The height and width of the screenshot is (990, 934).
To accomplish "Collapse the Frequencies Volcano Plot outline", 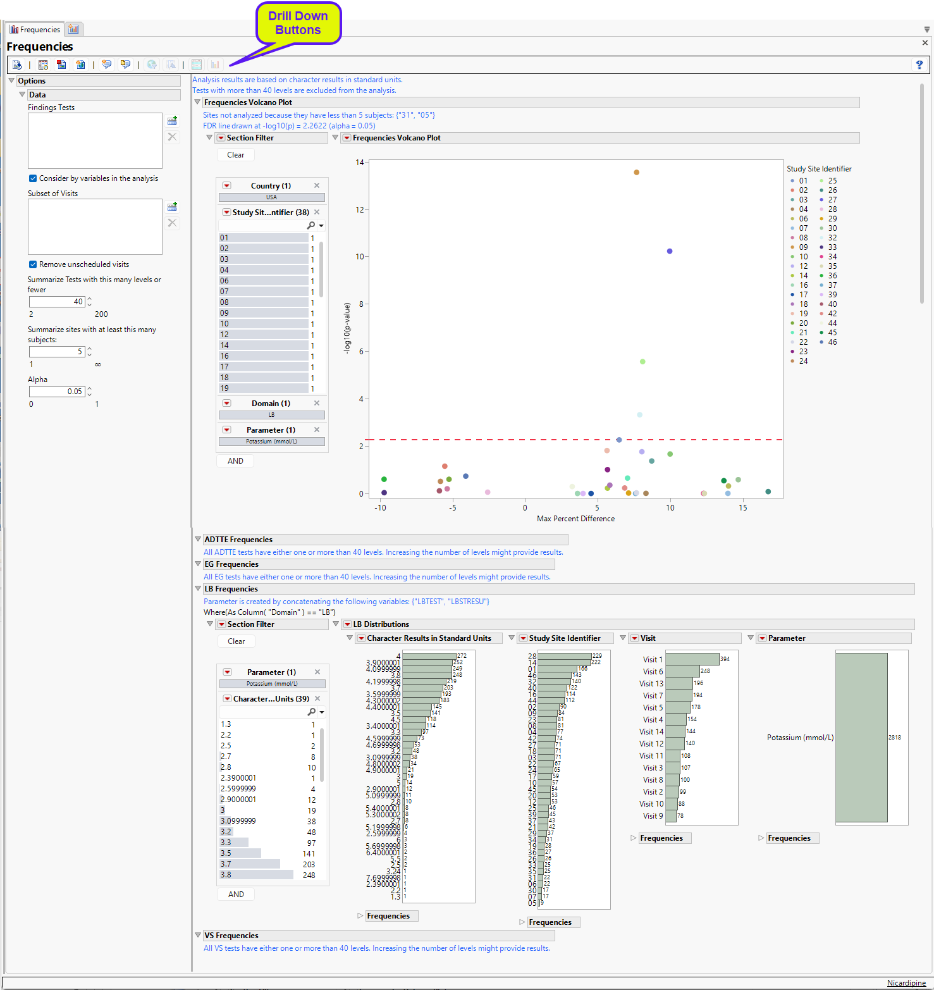I will tap(197, 102).
